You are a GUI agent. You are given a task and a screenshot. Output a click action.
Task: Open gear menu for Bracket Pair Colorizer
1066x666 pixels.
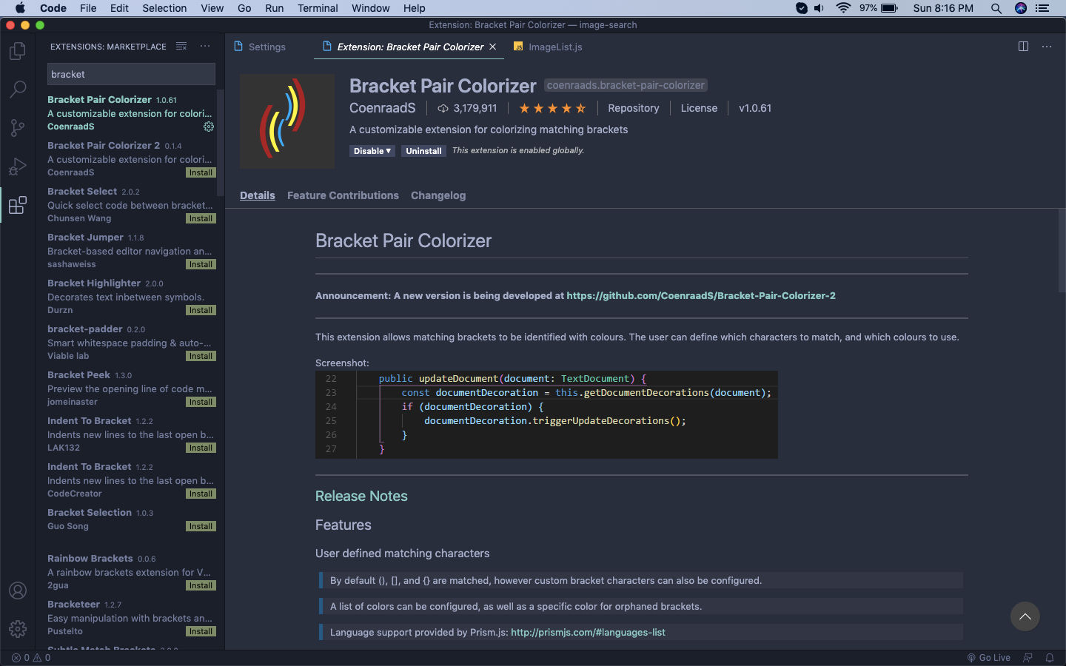(x=209, y=127)
